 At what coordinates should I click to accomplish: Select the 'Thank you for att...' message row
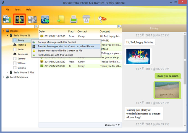pos(80,66)
